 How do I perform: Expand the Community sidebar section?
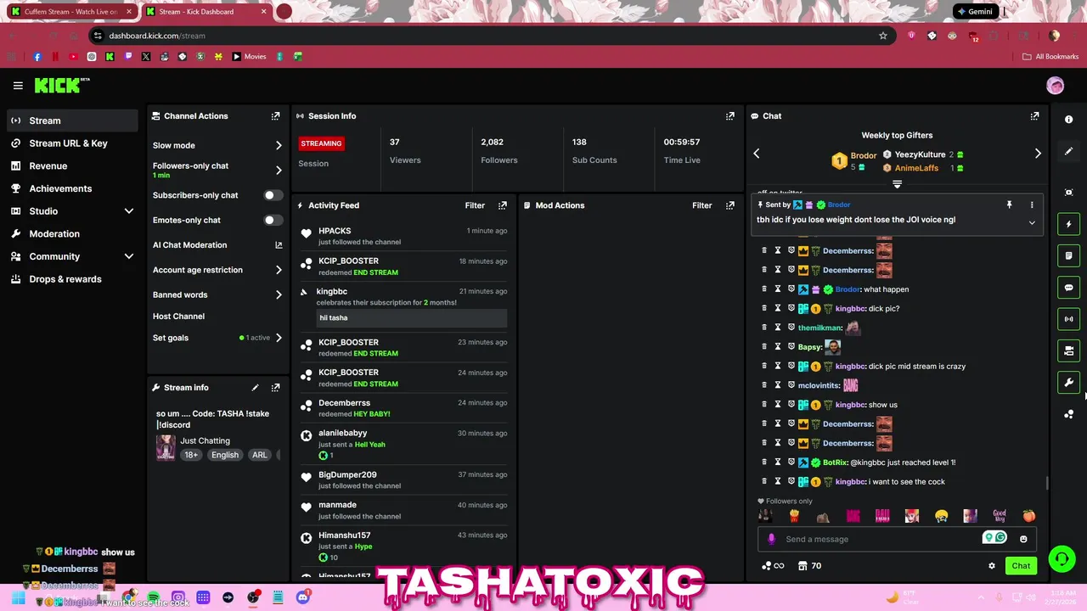click(x=129, y=256)
